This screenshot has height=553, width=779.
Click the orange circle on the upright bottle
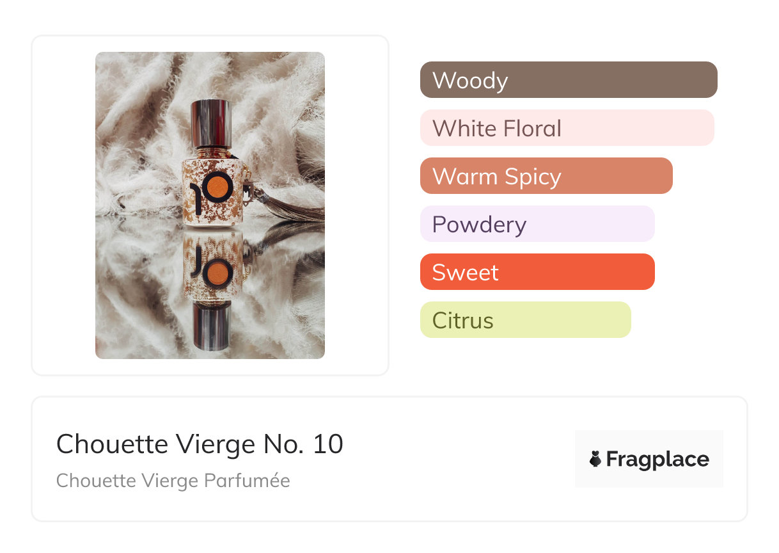(220, 188)
